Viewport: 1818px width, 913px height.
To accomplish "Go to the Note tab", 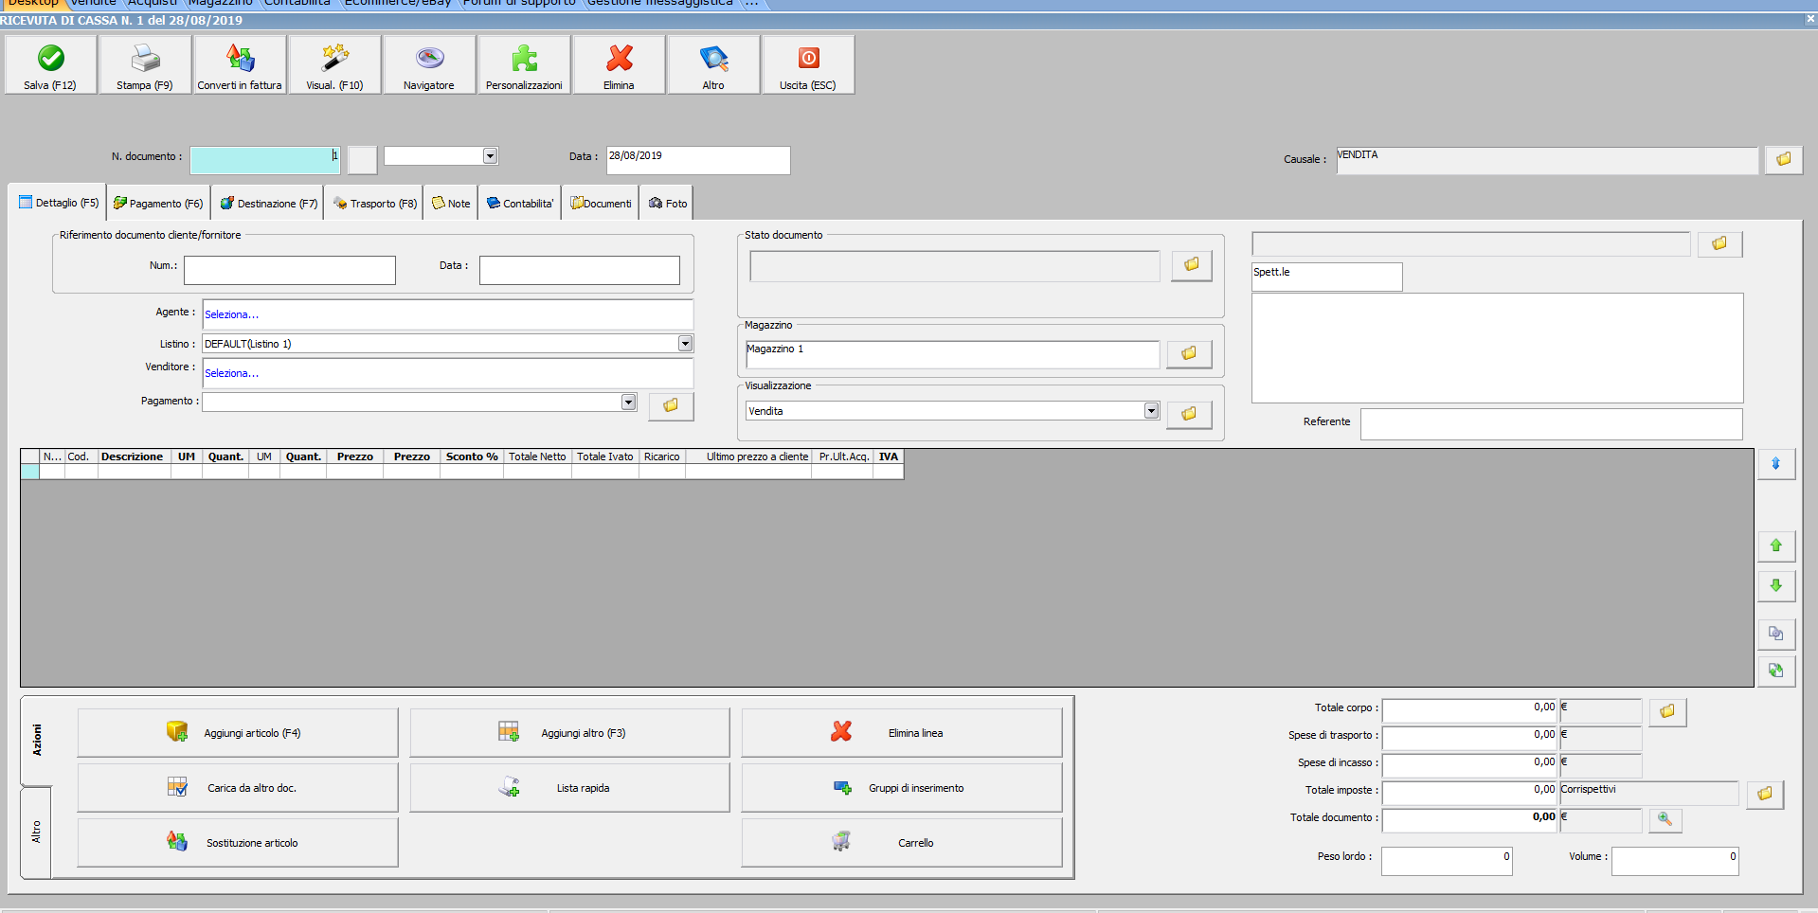I will coord(451,204).
